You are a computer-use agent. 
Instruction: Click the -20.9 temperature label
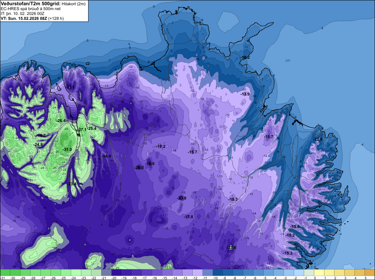pyautogui.click(x=182, y=198)
